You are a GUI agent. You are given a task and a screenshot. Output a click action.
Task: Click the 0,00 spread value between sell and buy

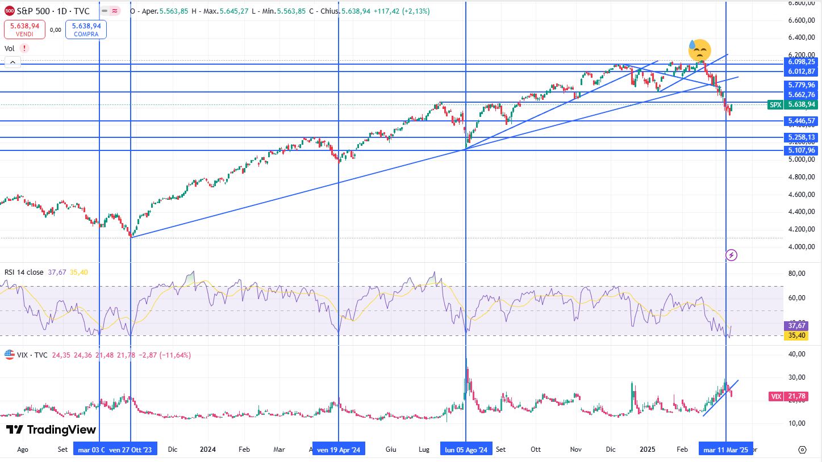[x=55, y=30]
